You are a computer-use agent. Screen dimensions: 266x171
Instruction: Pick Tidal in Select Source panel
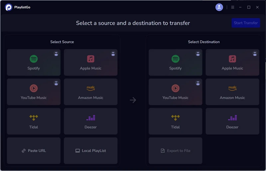pyautogui.click(x=34, y=121)
